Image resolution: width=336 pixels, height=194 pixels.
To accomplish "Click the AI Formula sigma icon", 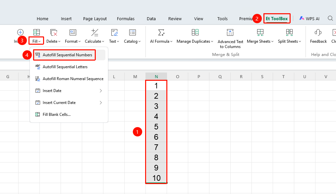I will click(161, 32).
